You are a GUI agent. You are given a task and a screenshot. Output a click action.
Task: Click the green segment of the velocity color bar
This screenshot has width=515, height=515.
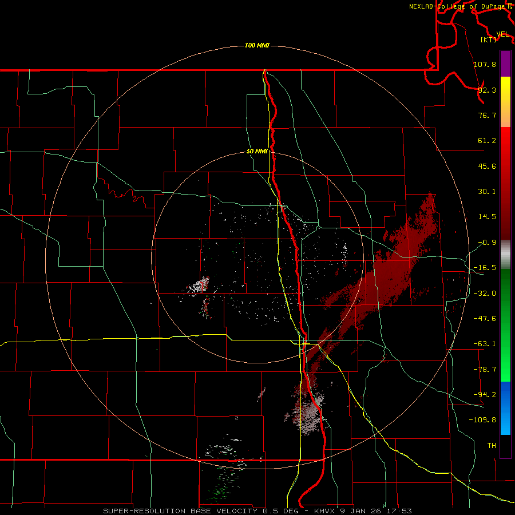tap(505, 325)
